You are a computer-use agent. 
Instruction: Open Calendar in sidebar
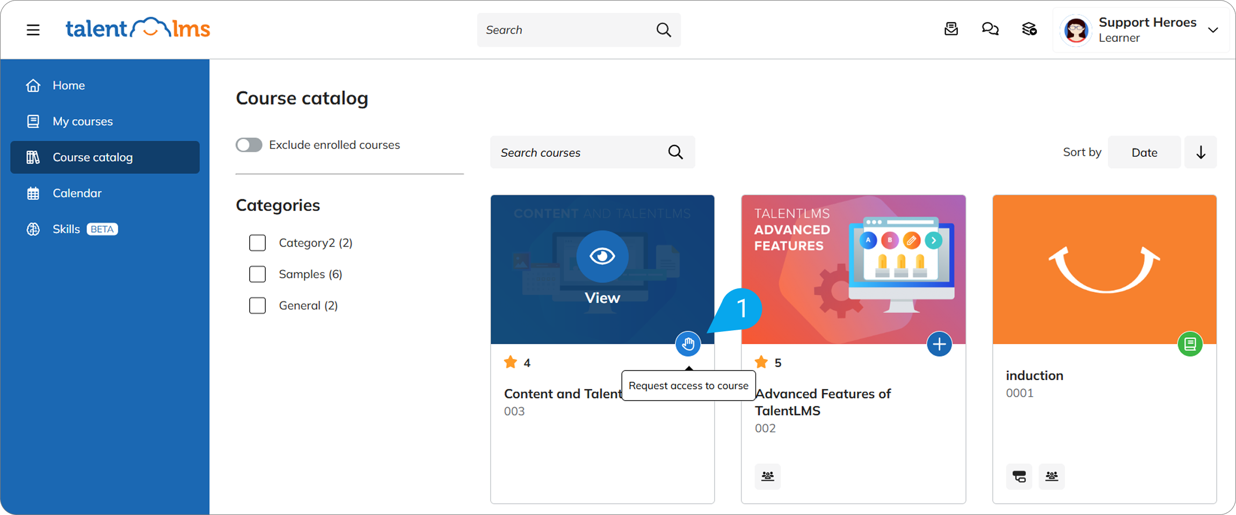[105, 193]
